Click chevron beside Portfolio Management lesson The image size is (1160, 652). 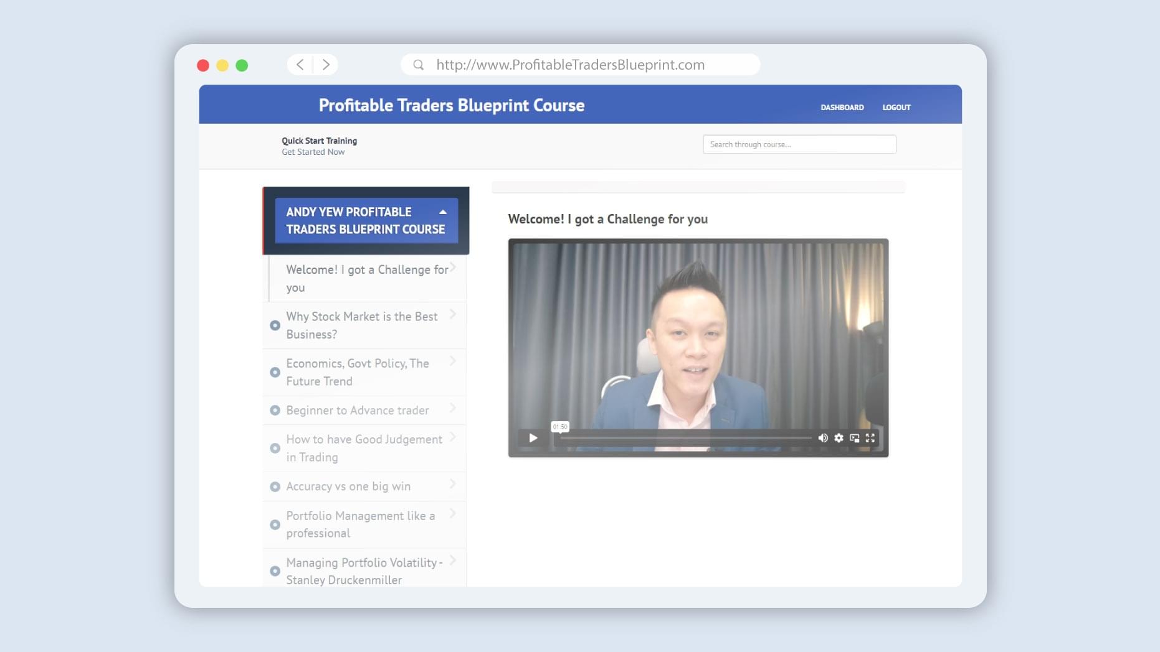coord(453,513)
